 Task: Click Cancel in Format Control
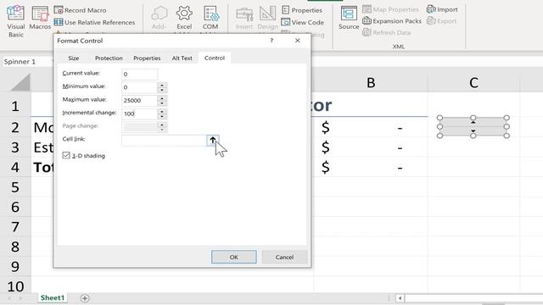[284, 257]
